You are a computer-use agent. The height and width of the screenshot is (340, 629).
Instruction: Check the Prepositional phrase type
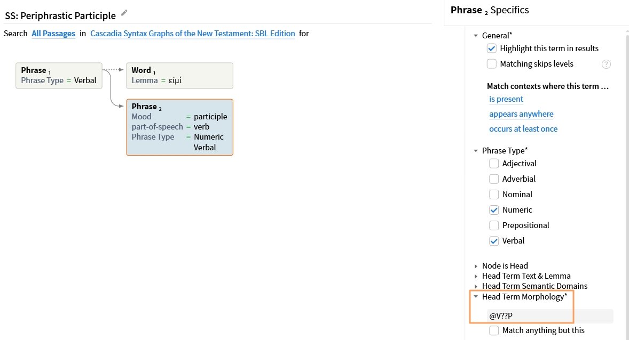click(494, 225)
